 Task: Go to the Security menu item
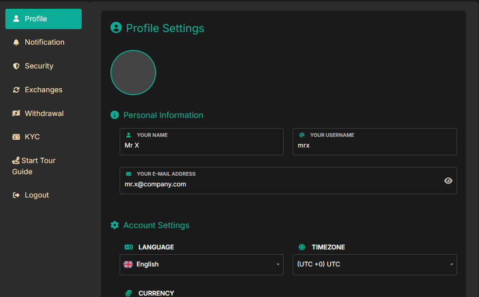pyautogui.click(x=39, y=66)
